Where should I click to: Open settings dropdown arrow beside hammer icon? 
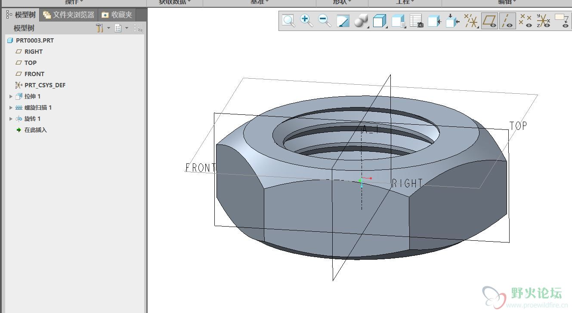point(108,28)
